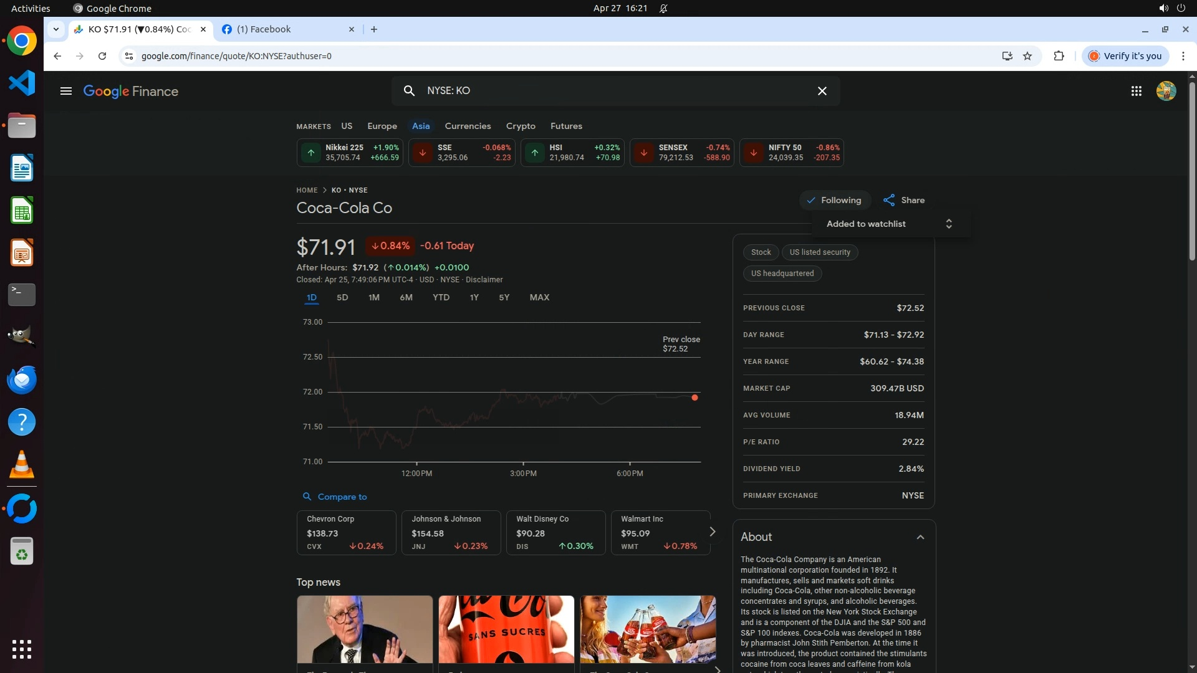This screenshot has height=673, width=1197.
Task: Expand the Added to watchlist selector
Action: pos(948,224)
